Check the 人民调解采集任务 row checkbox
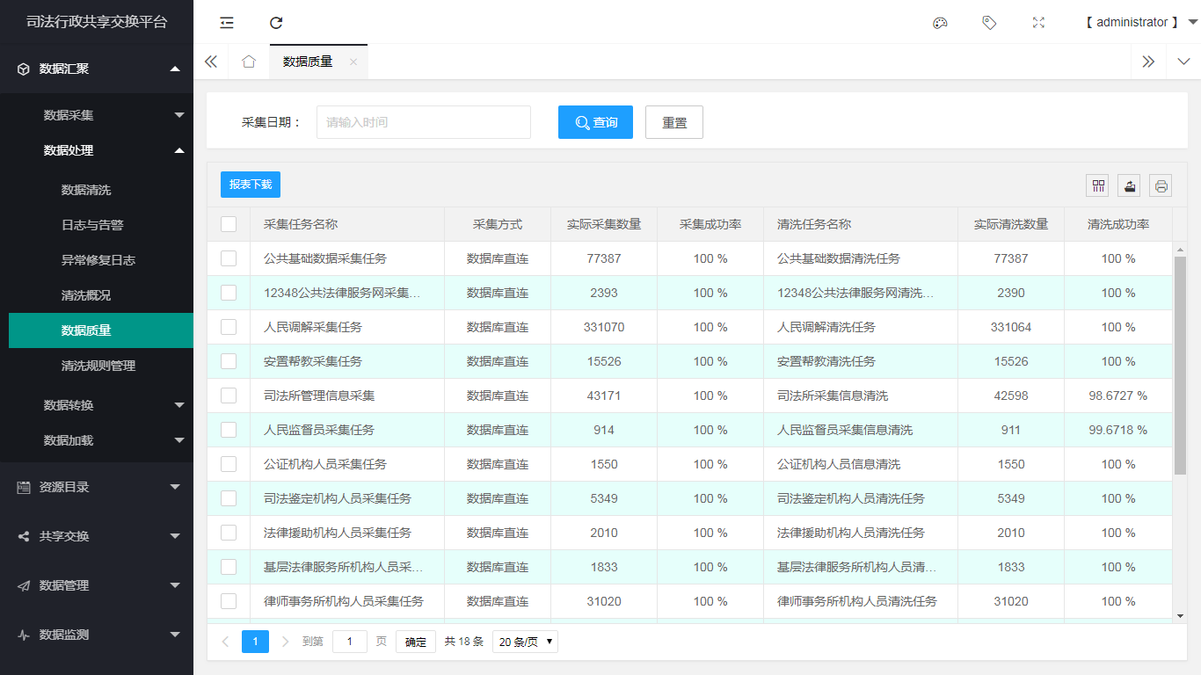The image size is (1201, 675). click(229, 327)
